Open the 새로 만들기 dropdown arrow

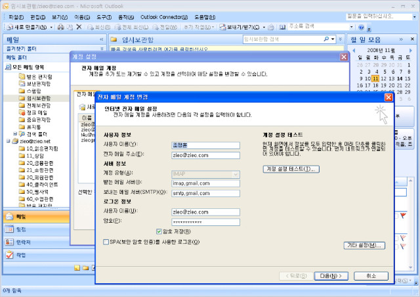click(x=51, y=27)
